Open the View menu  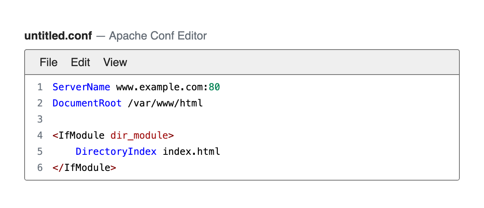[x=115, y=62]
